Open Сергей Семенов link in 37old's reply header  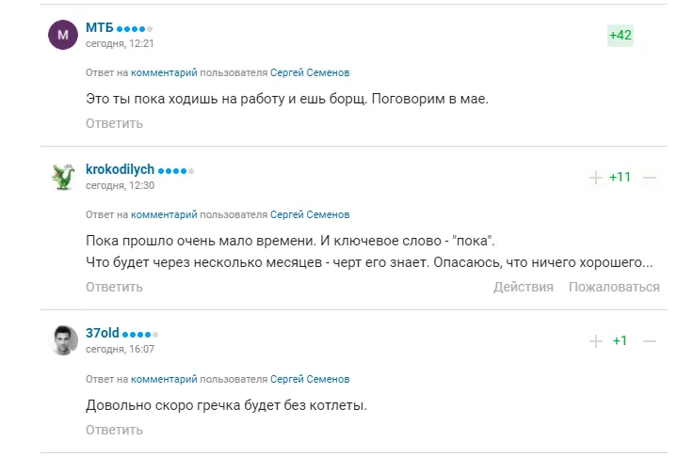(310, 379)
